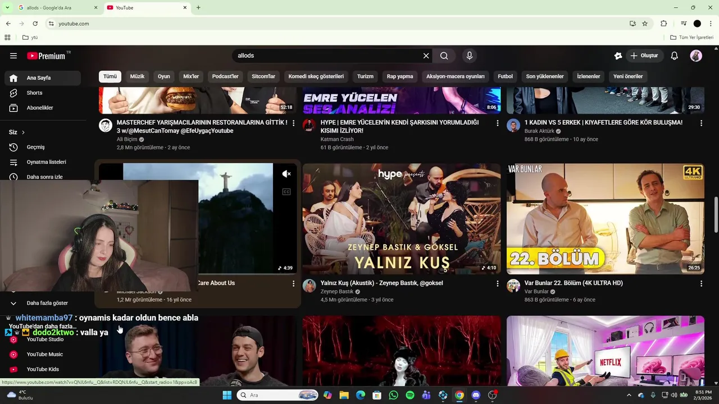Click the Var Bunlar channel avatar
This screenshot has width=719, height=404.
click(513, 286)
